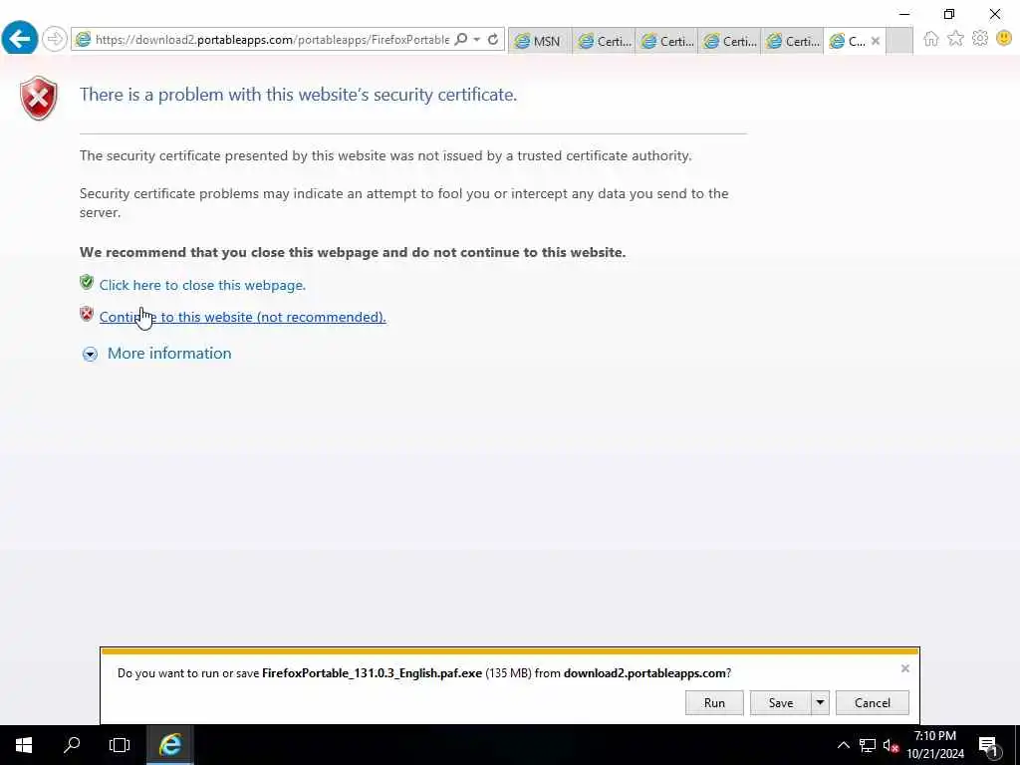
Task: Click the red shield certificate error icon
Action: pos(39,98)
